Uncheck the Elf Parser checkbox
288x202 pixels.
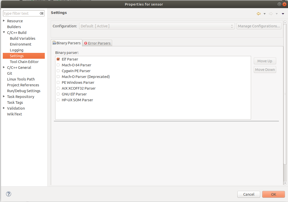[x=58, y=59]
